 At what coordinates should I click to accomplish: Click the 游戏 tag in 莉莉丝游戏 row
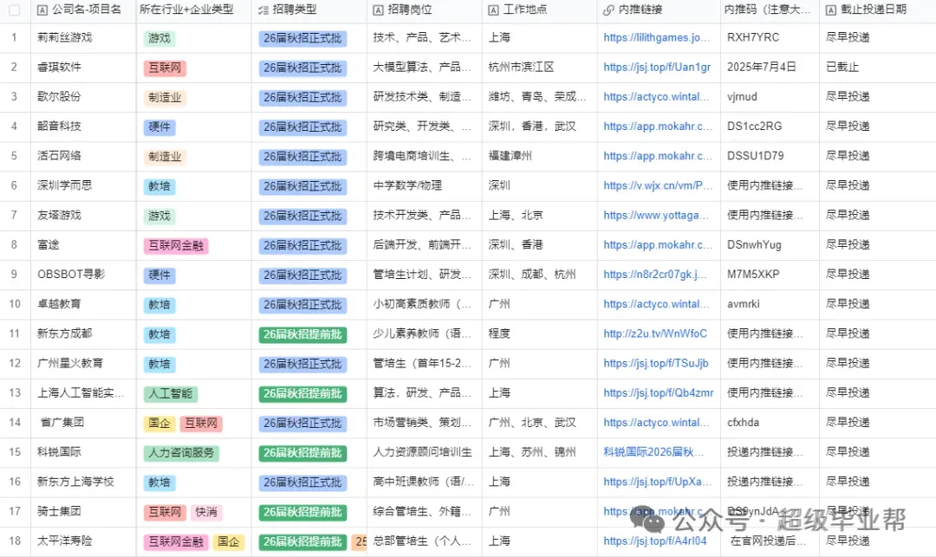[159, 39]
